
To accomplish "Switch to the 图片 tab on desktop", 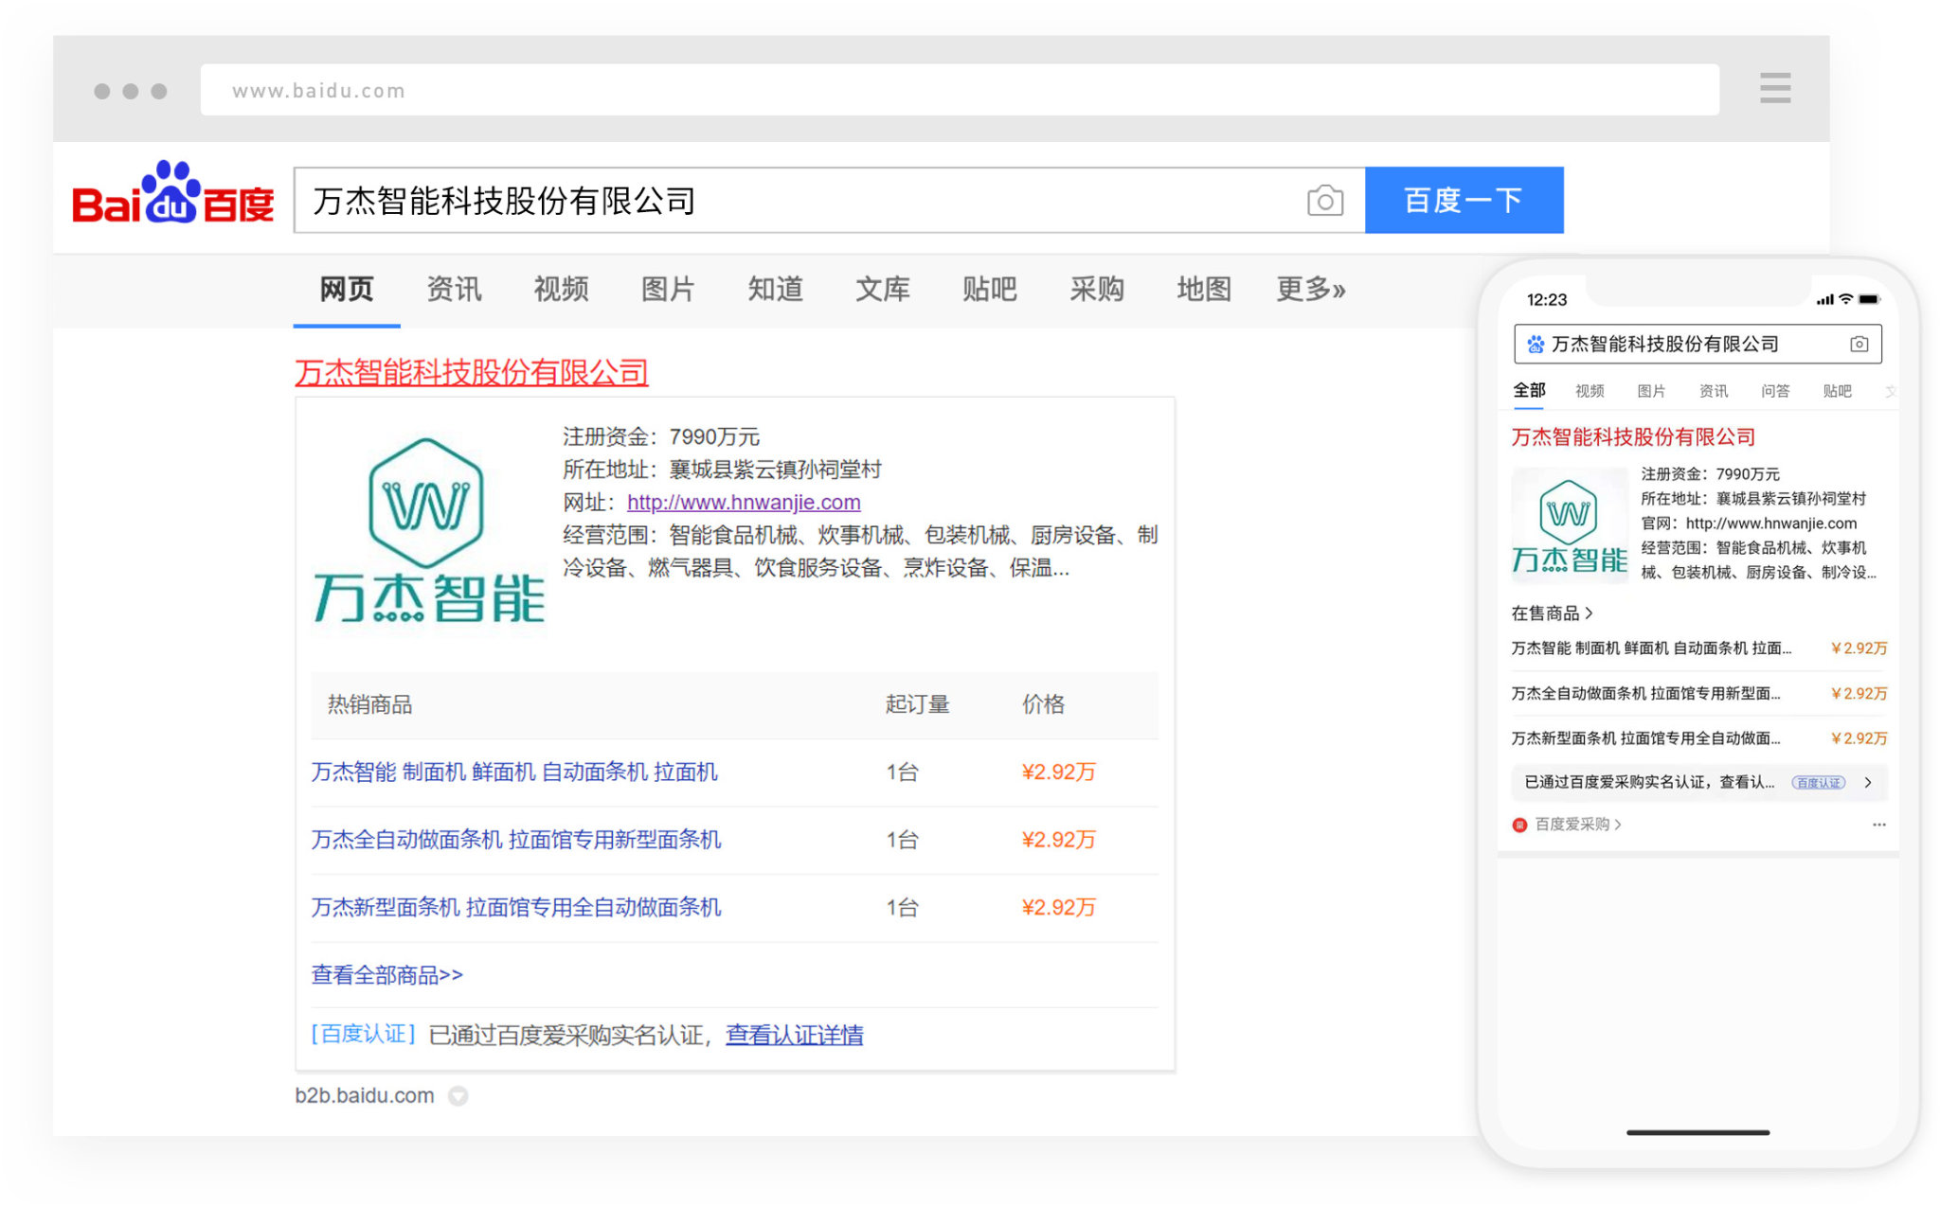I will (668, 289).
